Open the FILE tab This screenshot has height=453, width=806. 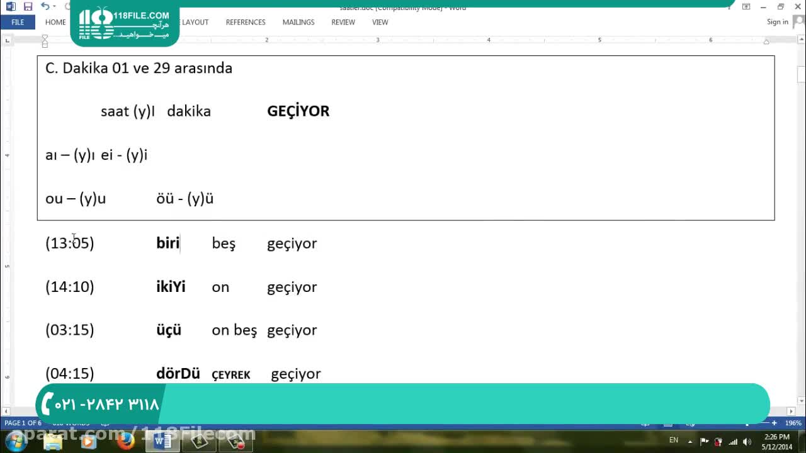(x=18, y=22)
